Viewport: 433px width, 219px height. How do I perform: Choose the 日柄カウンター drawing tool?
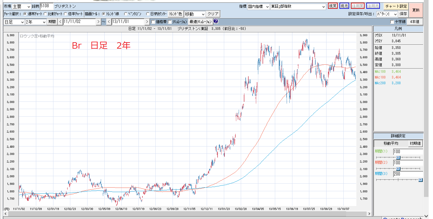click(147, 14)
